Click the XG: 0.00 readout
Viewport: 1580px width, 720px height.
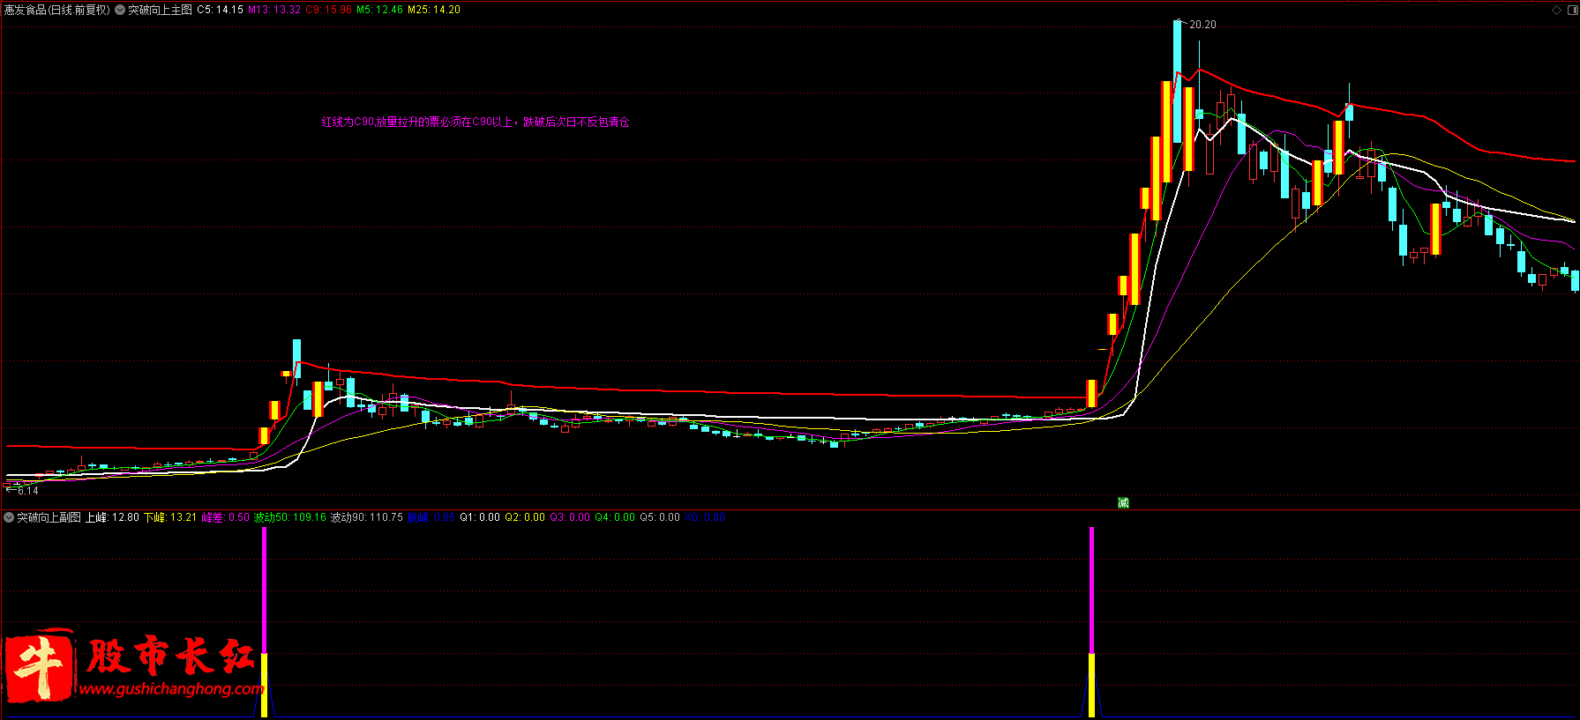(x=705, y=517)
